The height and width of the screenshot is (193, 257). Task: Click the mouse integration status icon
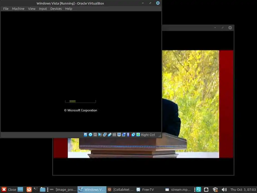[x=134, y=135]
